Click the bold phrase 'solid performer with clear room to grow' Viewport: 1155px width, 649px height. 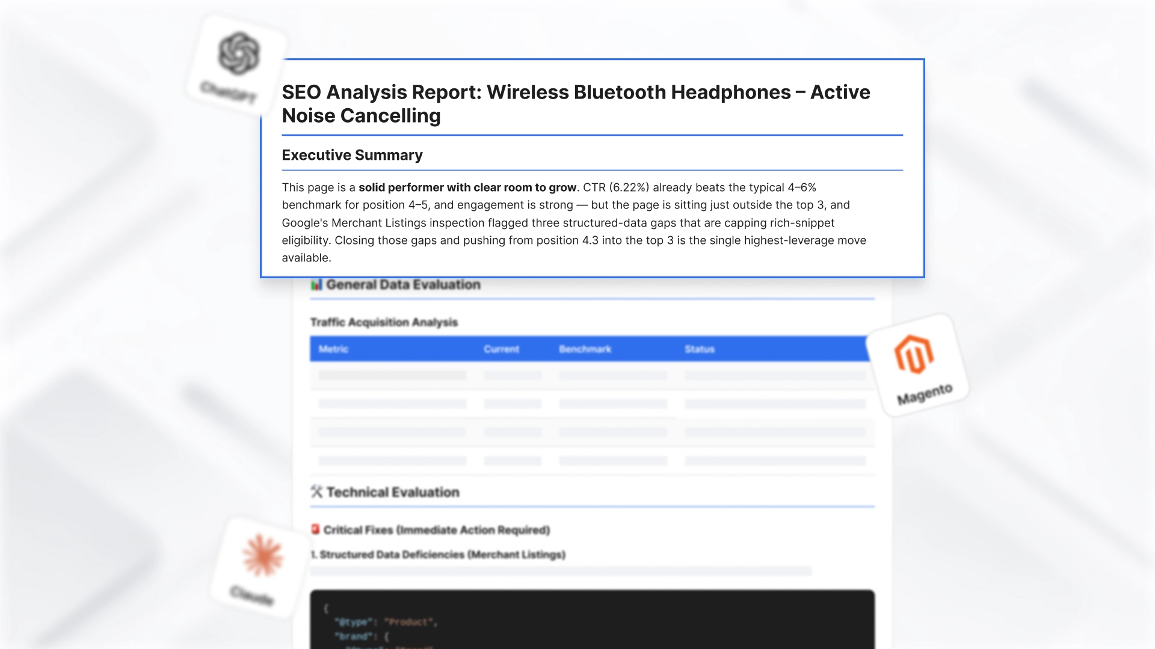click(x=467, y=187)
